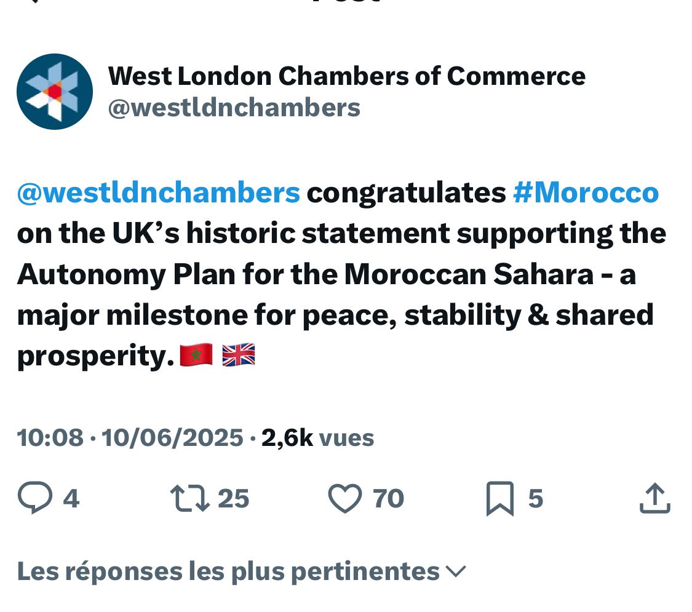Click the reply speech bubble icon
The height and width of the screenshot is (612, 692).
tap(35, 498)
